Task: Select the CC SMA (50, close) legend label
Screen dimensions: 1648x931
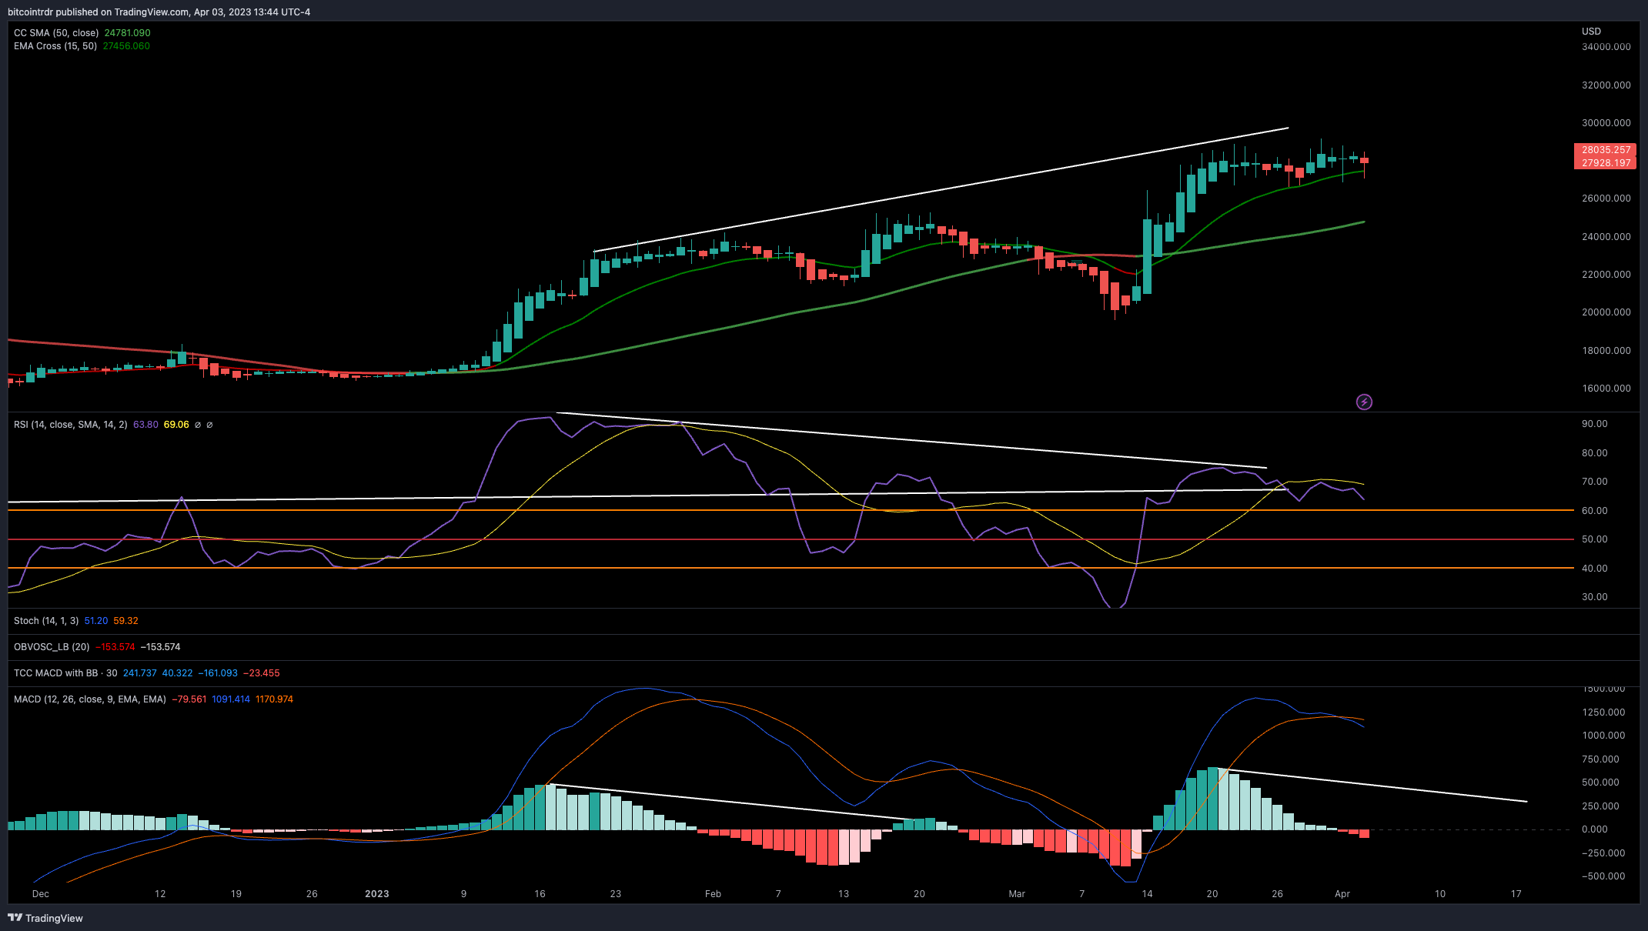Action: [56, 33]
